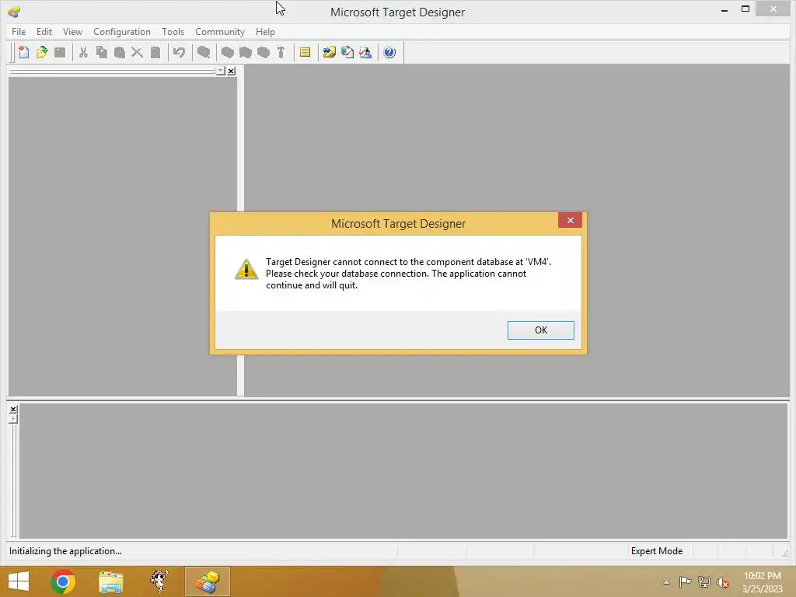The height and width of the screenshot is (597, 796).
Task: Click the yellow notes list toolbar icon
Action: coord(305,52)
